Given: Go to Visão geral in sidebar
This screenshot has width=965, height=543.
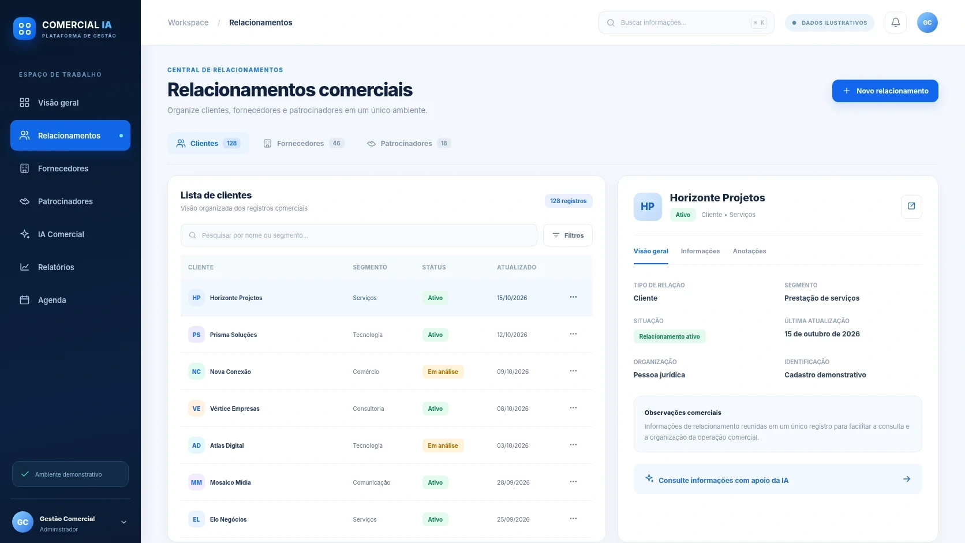Looking at the screenshot, I should [70, 103].
